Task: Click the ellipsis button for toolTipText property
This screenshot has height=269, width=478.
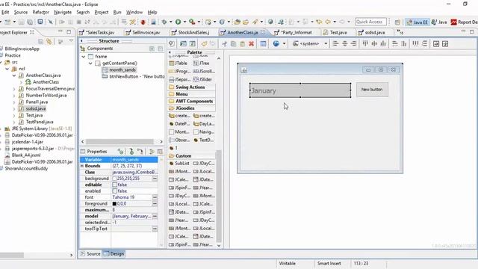Action: tap(155, 229)
